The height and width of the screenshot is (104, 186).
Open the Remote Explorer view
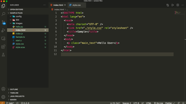click(3, 39)
